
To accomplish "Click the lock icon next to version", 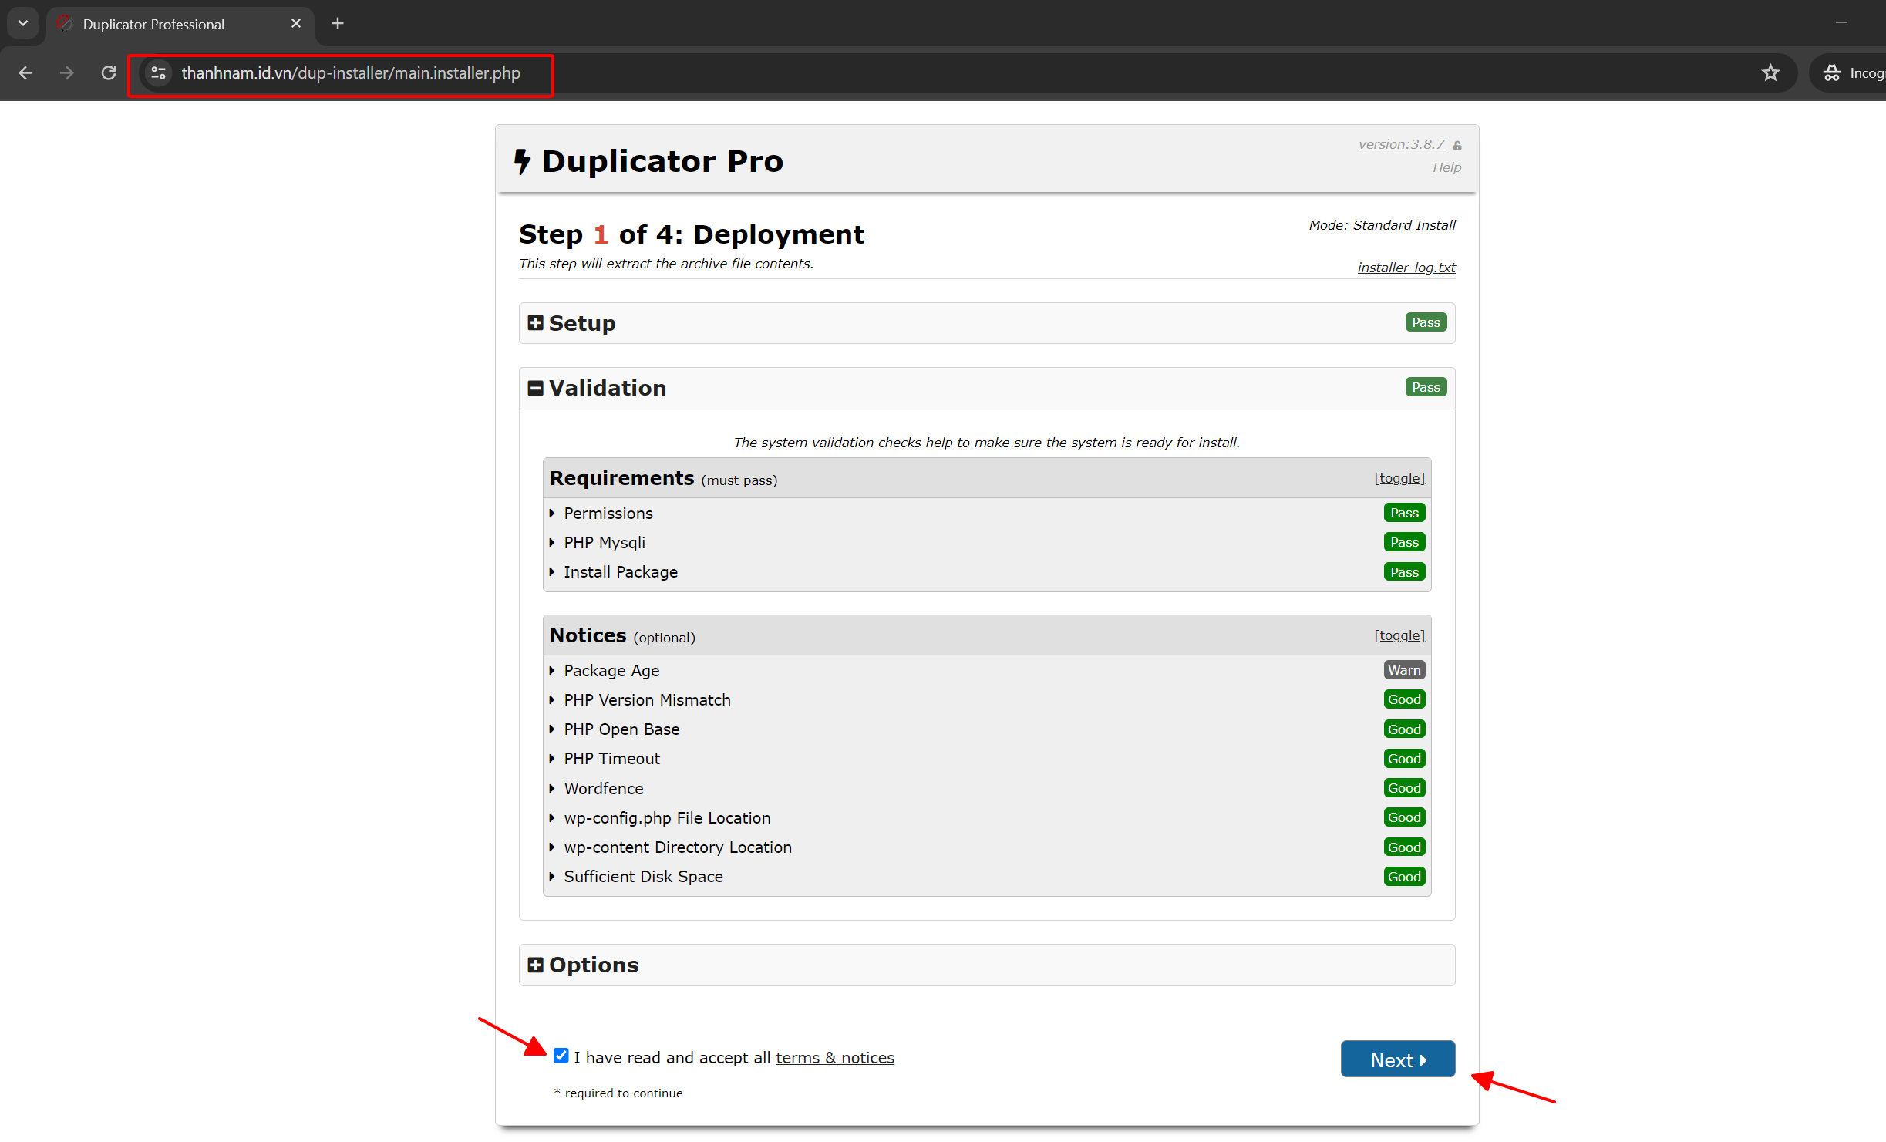I will (x=1457, y=145).
